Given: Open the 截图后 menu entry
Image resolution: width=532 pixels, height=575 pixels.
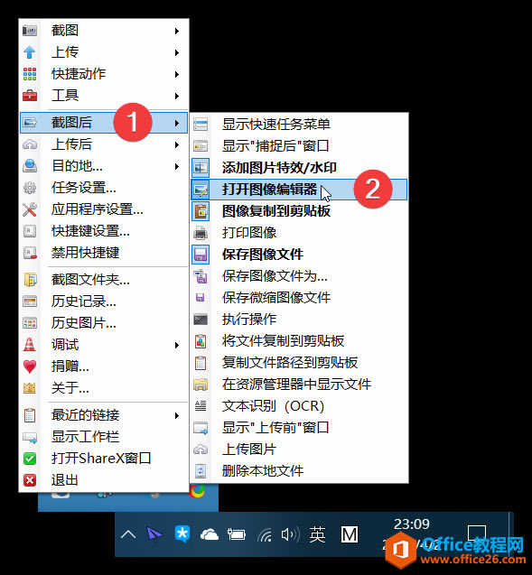Looking at the screenshot, I should [x=104, y=123].
